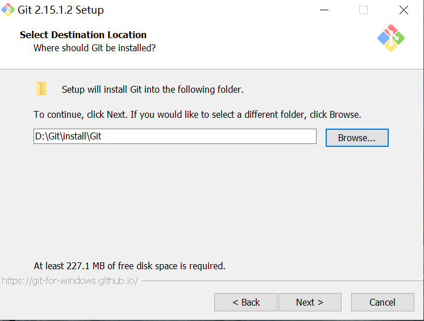The height and width of the screenshot is (321, 424).
Task: Click the 'Git 2.15.1.2 Setup' title text
Action: click(x=61, y=10)
